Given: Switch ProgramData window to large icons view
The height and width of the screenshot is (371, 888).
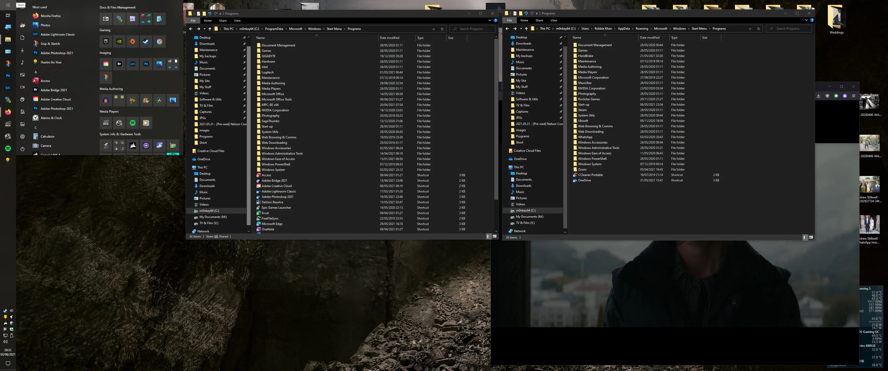Looking at the screenshot, I should [x=495, y=237].
